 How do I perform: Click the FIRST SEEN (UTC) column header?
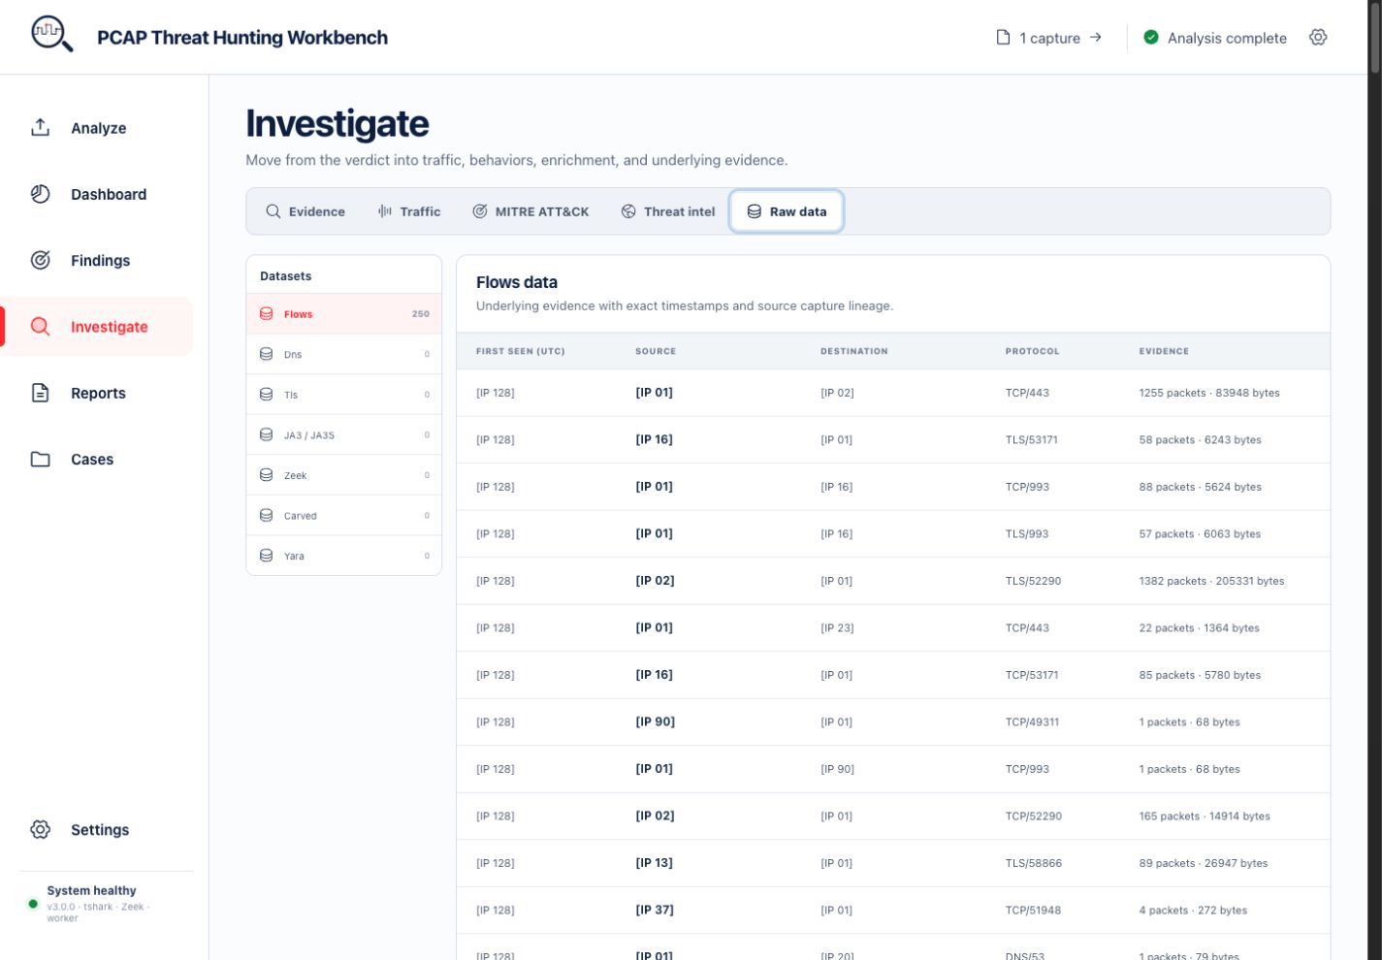click(520, 351)
